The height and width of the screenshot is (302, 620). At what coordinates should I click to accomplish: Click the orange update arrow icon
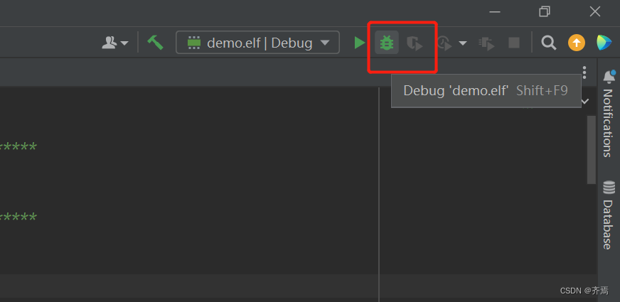pos(577,43)
